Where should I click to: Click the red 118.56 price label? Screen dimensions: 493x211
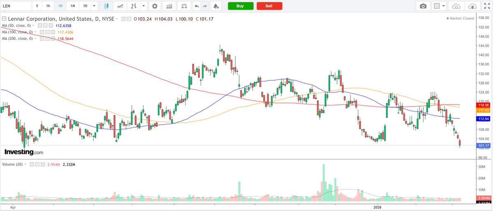[x=482, y=105]
